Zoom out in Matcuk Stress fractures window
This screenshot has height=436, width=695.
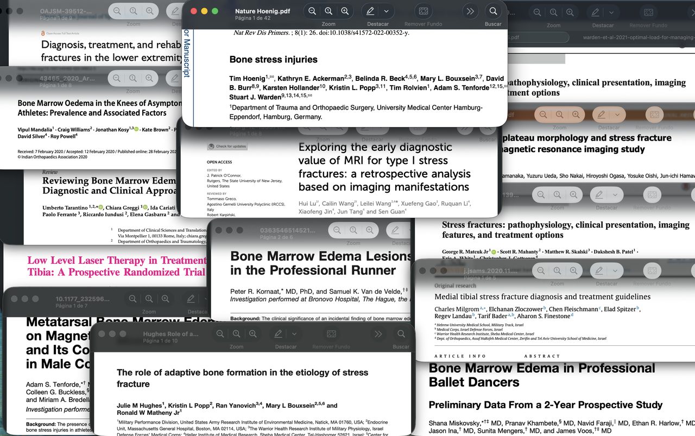point(541,194)
